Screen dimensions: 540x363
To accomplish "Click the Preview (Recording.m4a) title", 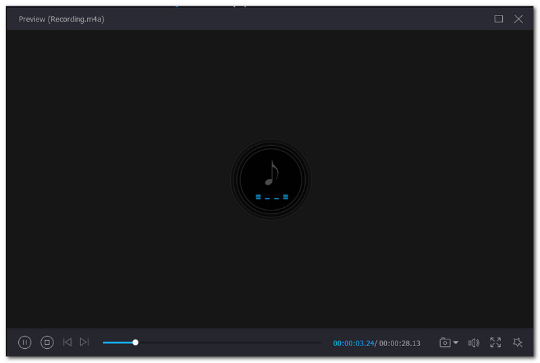I will tap(61, 20).
